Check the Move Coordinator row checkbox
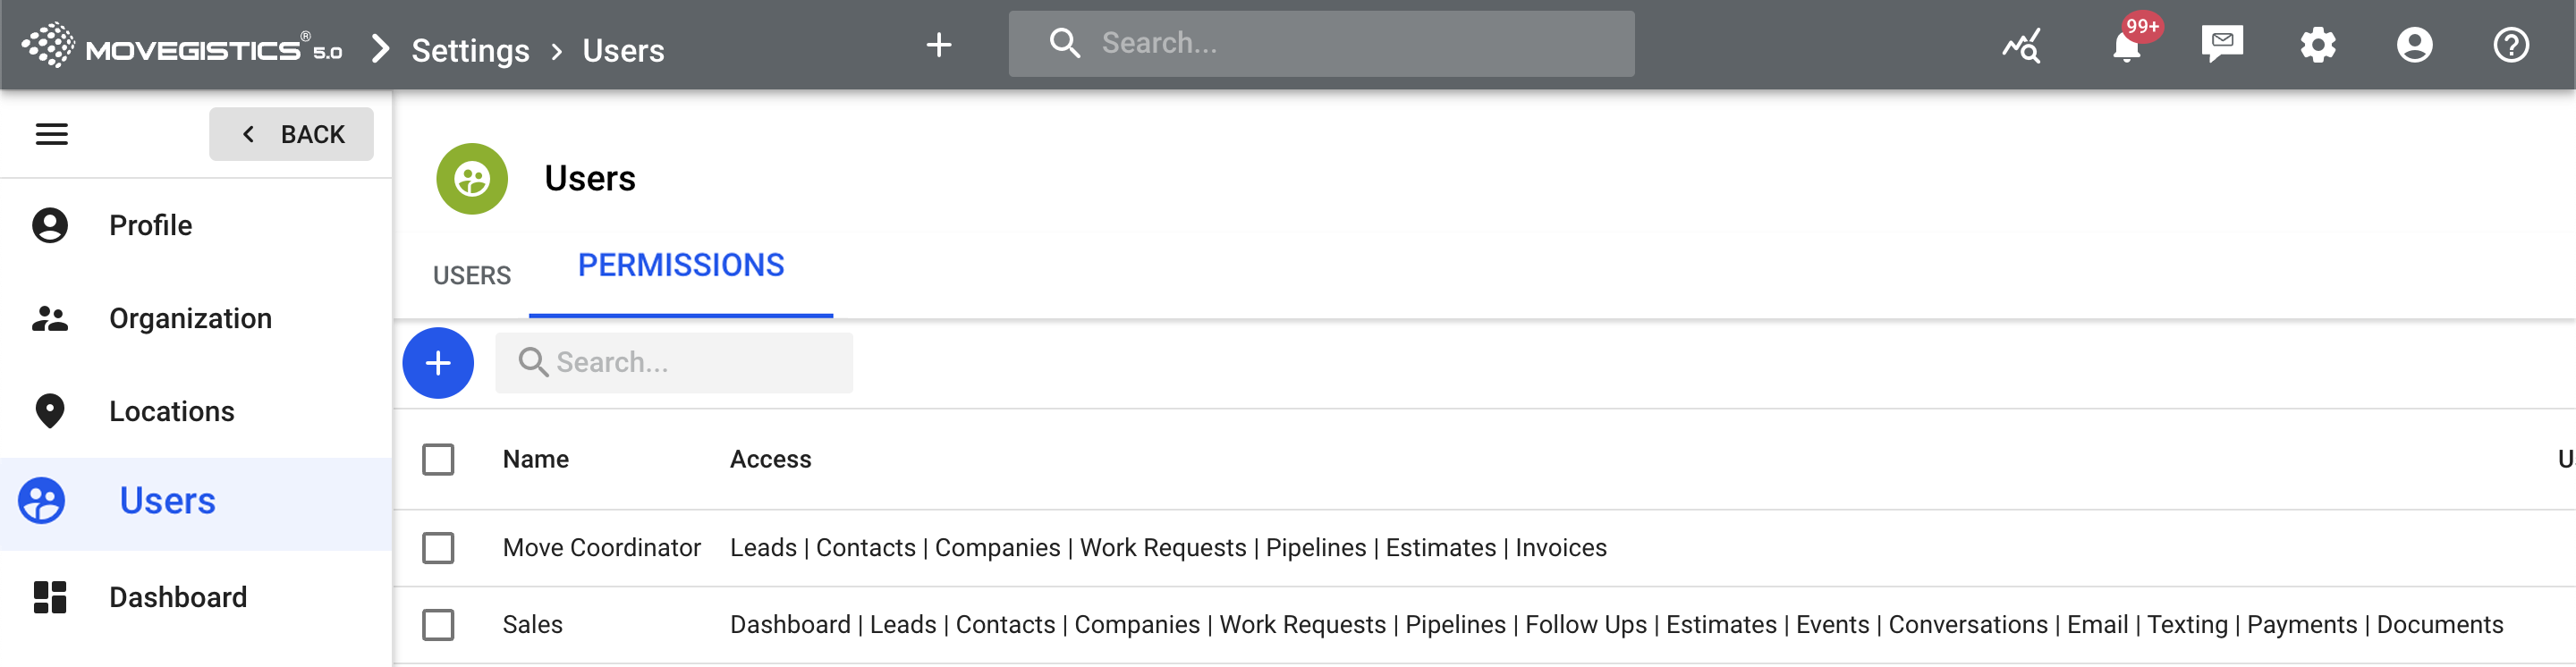The width and height of the screenshot is (2576, 667). (438, 548)
